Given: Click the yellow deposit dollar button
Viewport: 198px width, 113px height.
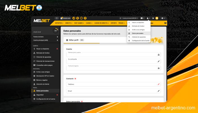Looking at the screenshot, I should point(157,18).
